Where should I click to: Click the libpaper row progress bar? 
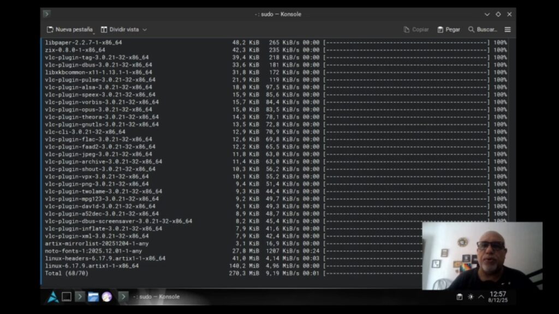coord(407,43)
